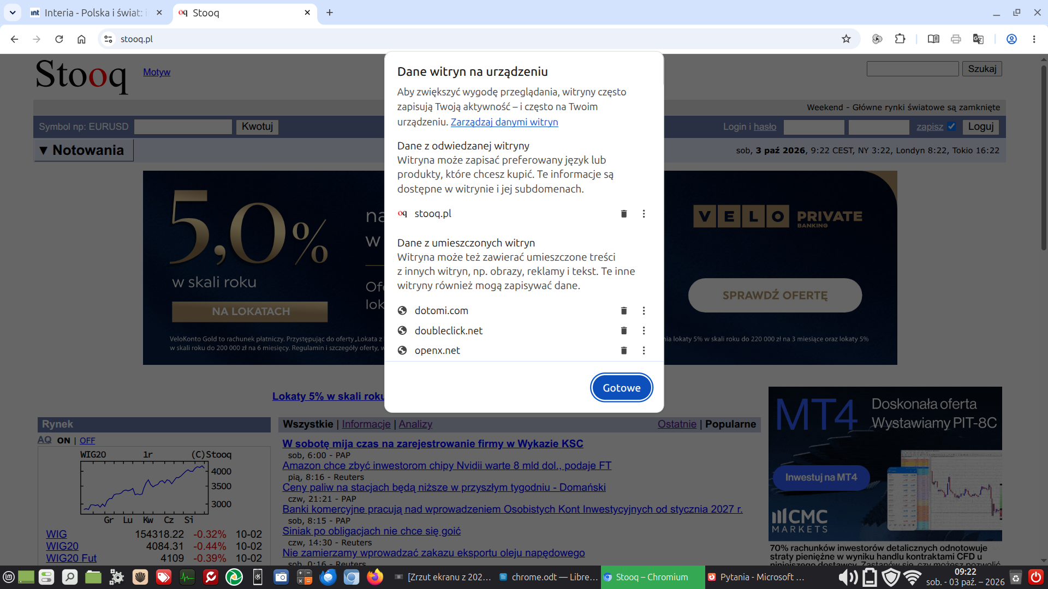Click the site information icon in address bar
This screenshot has height=589, width=1048.
[x=109, y=39]
